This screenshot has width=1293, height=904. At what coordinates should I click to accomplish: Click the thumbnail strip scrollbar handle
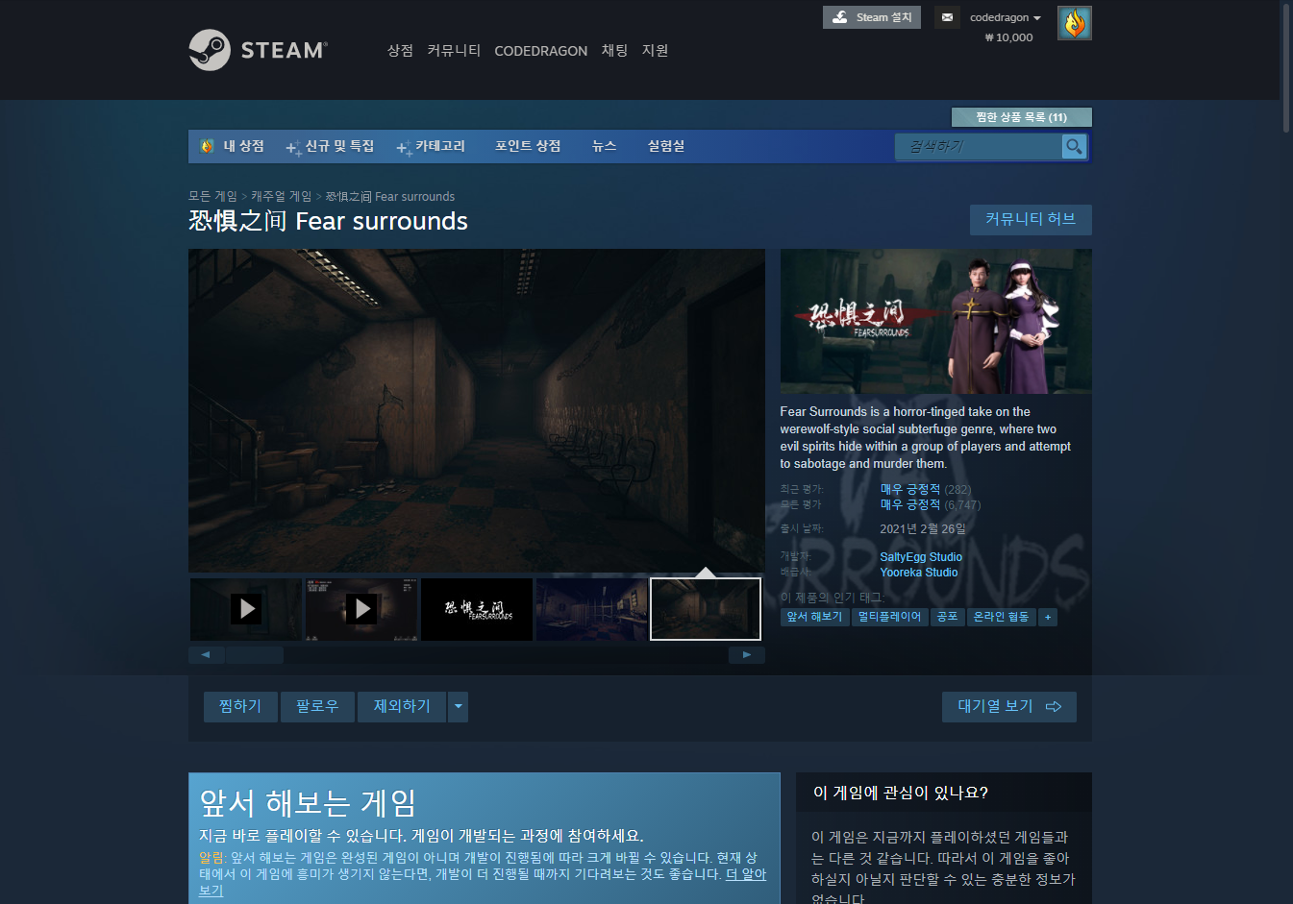255,655
